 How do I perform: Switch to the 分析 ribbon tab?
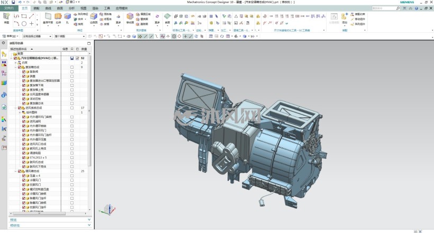click(x=71, y=8)
